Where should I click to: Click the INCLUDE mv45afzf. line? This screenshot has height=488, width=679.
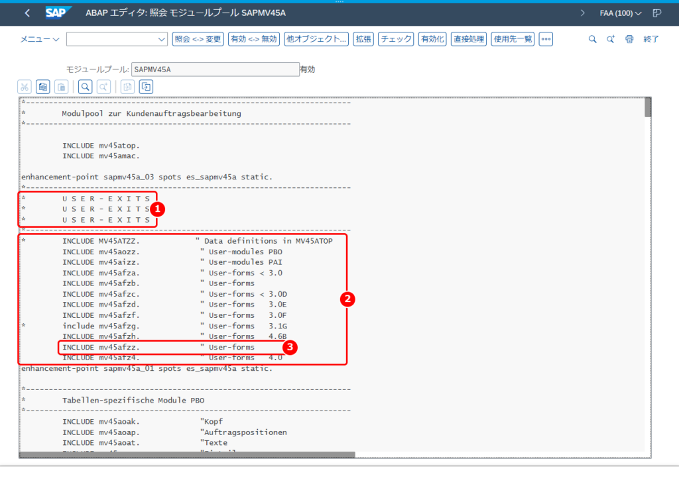point(101,316)
